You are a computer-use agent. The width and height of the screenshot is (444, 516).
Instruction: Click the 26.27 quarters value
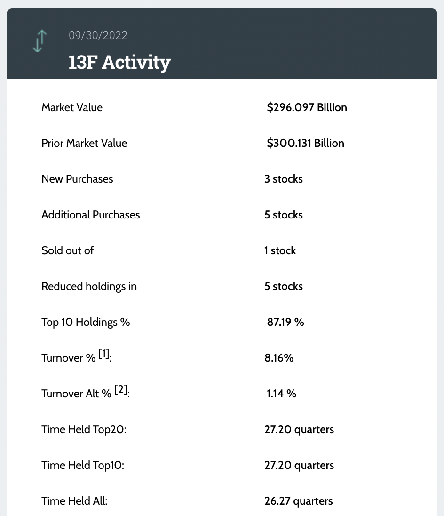click(299, 501)
